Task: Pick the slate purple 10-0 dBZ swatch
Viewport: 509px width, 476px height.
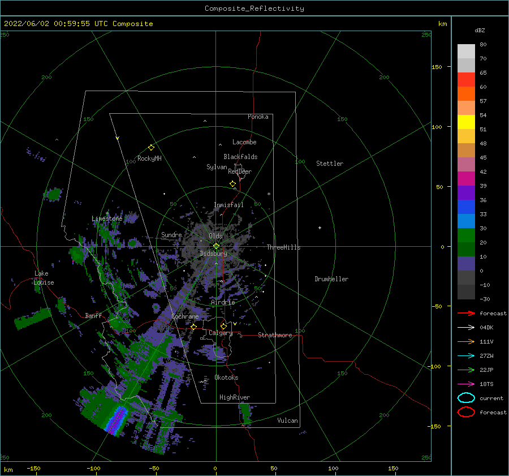Action: click(x=466, y=263)
